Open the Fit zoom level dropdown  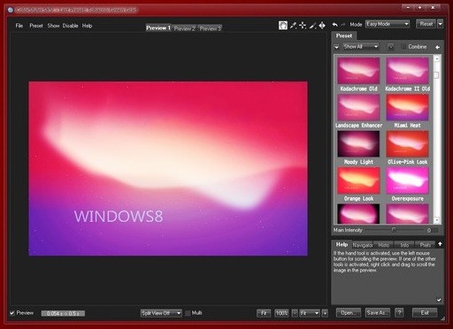(310, 313)
